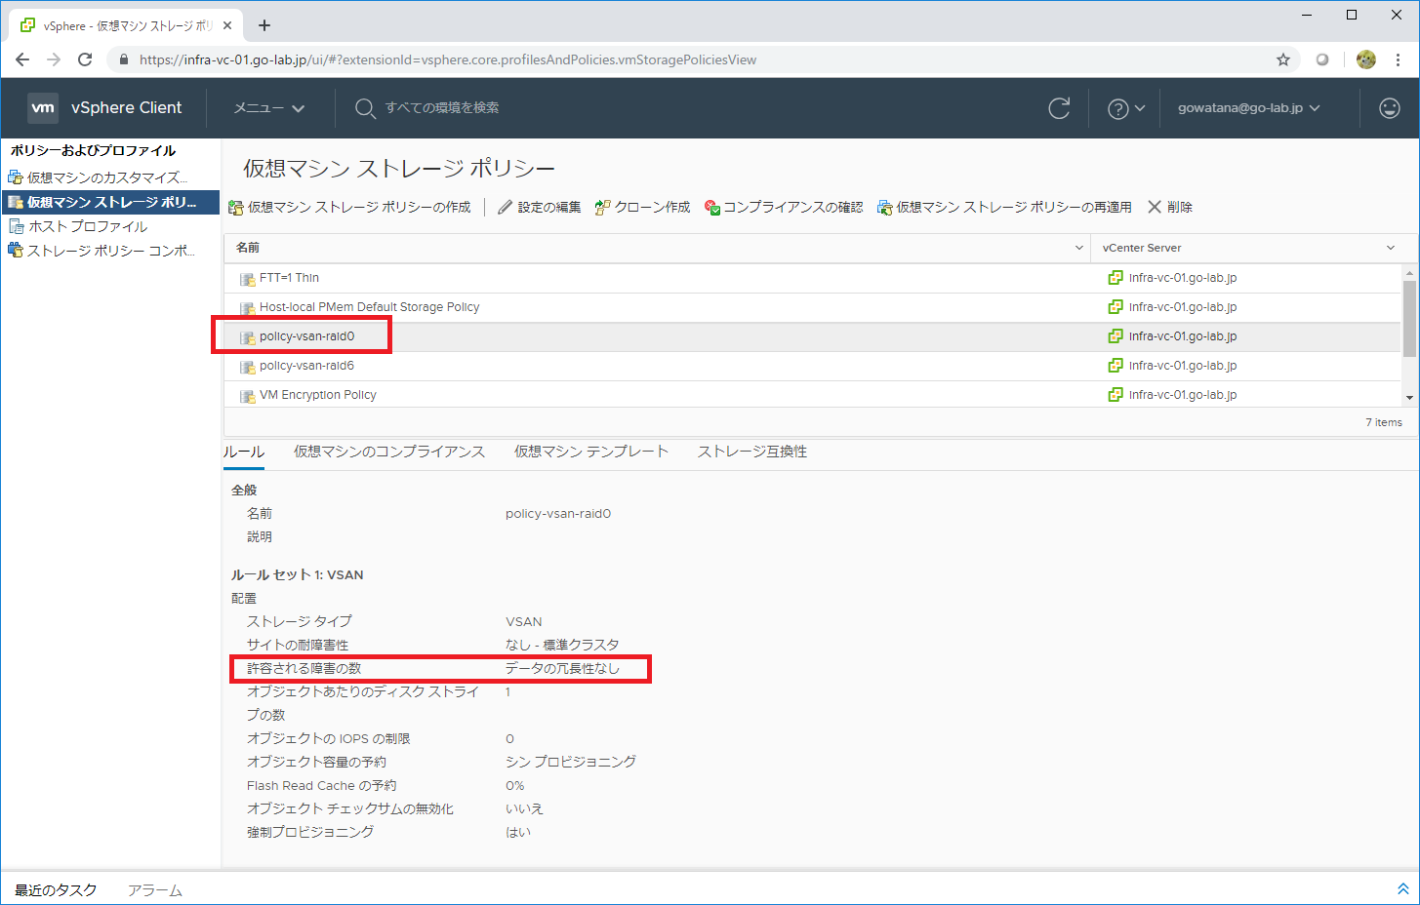Open the vCenter Server column chevron
The image size is (1420, 905).
click(1391, 248)
